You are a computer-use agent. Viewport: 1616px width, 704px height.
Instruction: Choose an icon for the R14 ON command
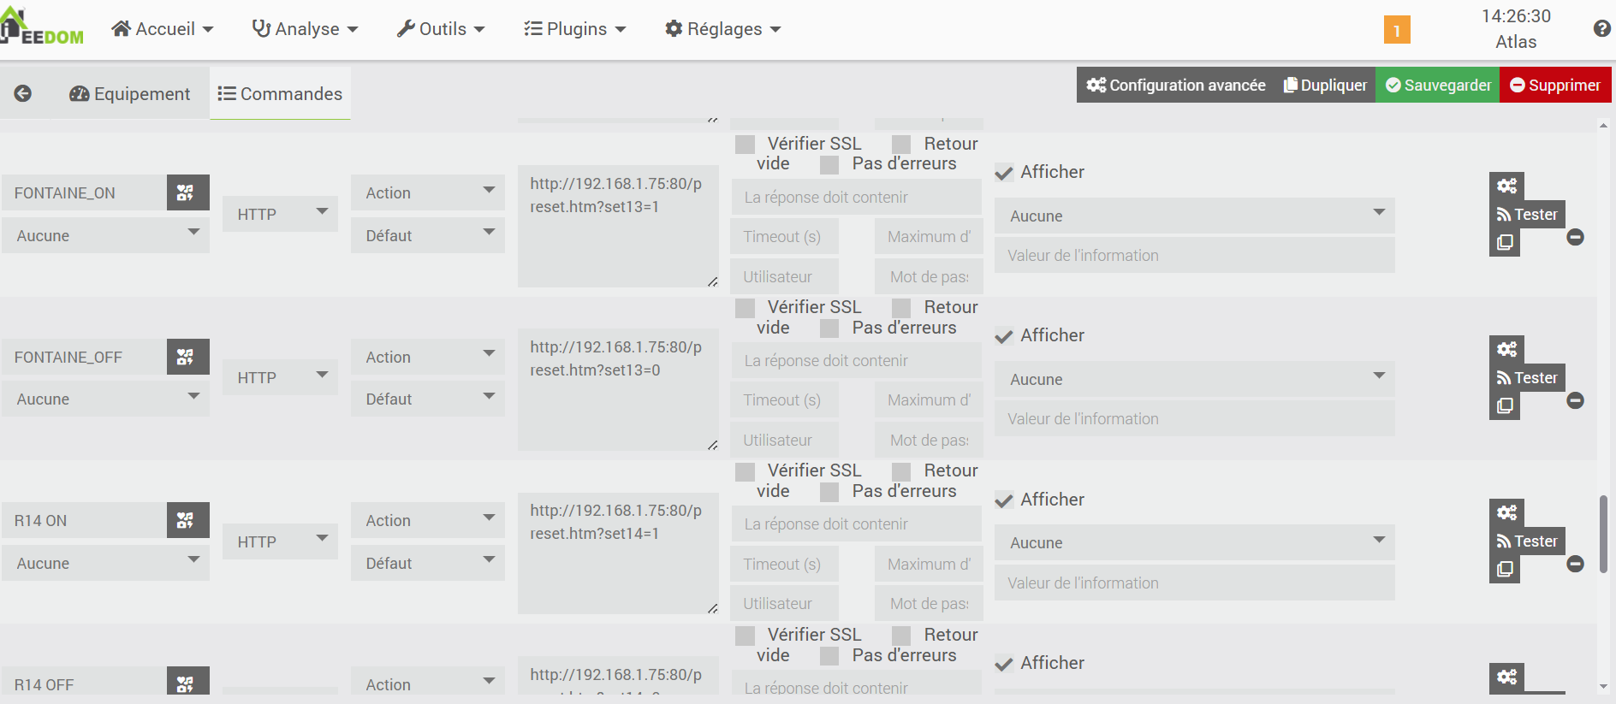pos(187,520)
